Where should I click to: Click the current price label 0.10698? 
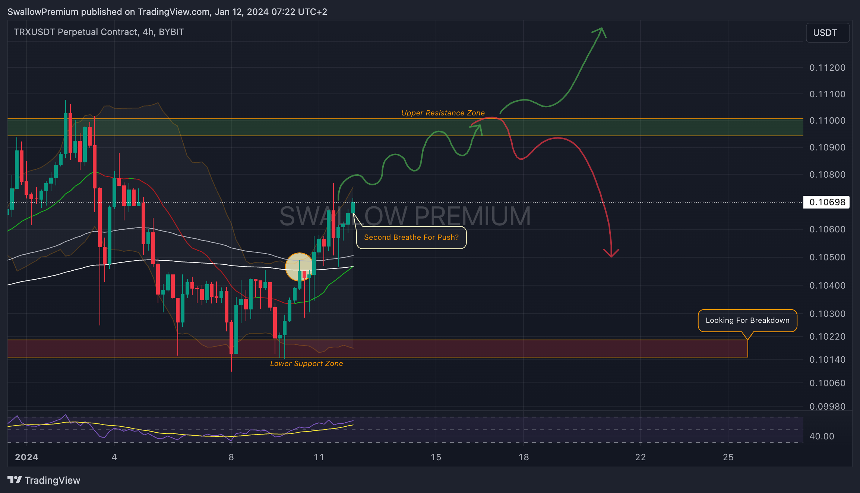(x=826, y=202)
